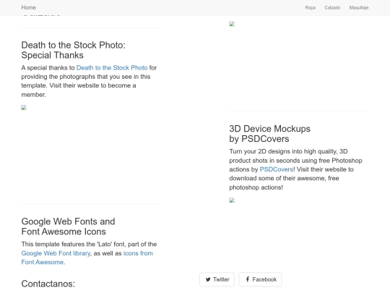Click the 'Contactanos:' heading
The image size is (390, 293).
tap(48, 284)
